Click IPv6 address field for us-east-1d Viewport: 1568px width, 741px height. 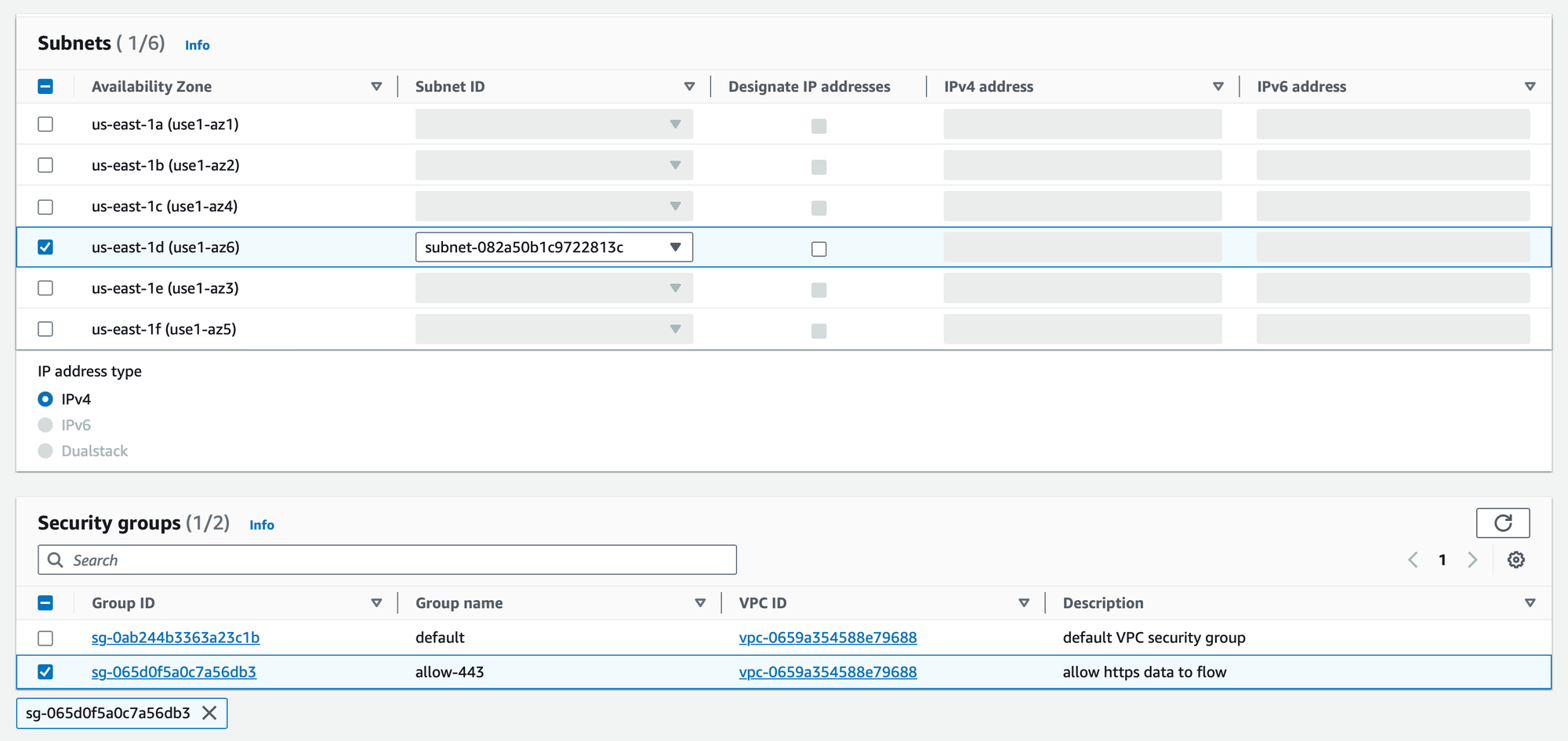pos(1393,247)
